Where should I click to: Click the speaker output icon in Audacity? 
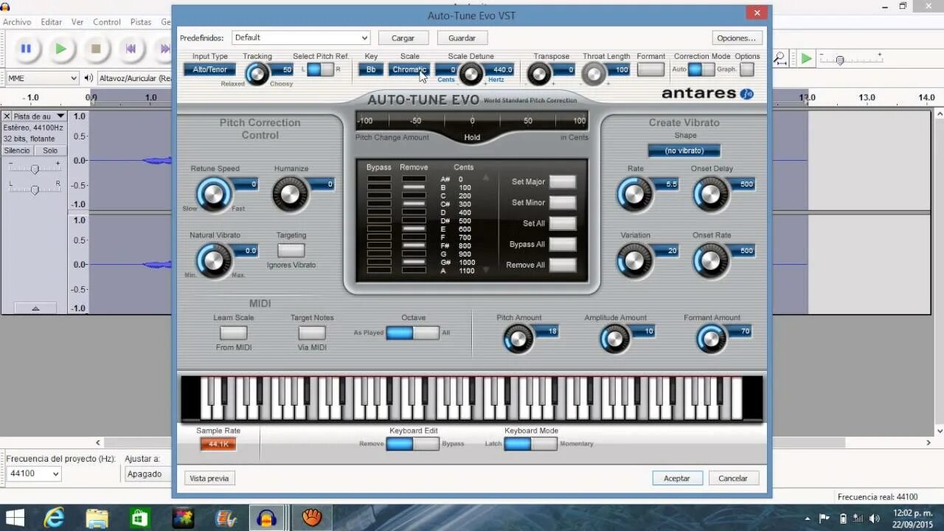point(88,78)
